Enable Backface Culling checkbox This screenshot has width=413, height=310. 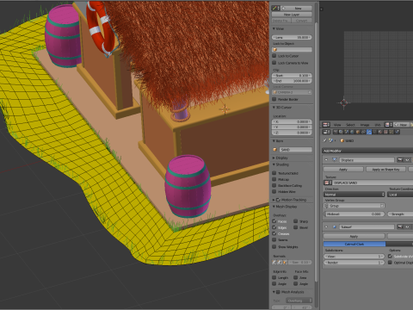pos(274,185)
